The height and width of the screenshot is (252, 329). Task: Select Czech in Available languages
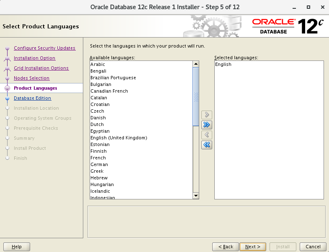click(141, 111)
